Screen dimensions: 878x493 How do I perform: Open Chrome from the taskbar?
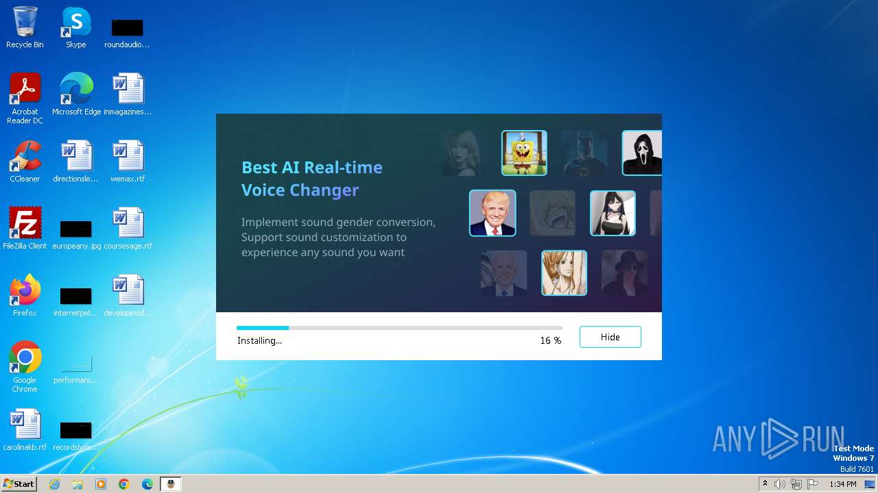[124, 484]
